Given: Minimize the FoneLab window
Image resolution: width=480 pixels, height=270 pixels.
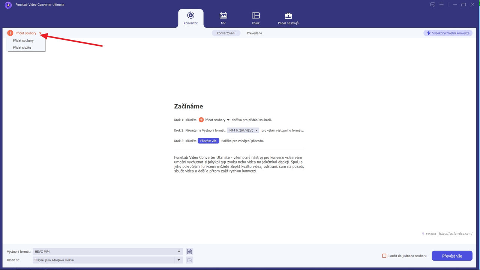Looking at the screenshot, I should 455,4.
